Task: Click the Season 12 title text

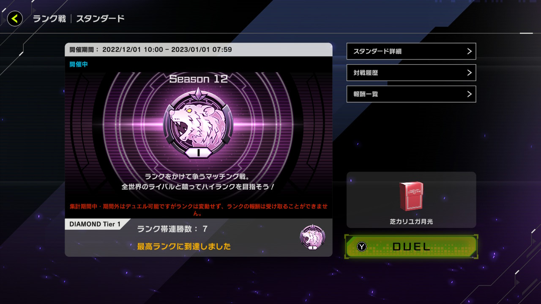Action: 198,79
